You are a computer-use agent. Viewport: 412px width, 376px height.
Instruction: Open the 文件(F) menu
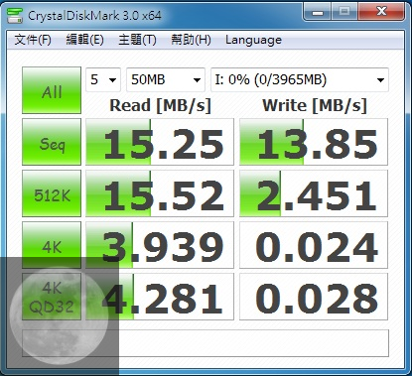(33, 40)
